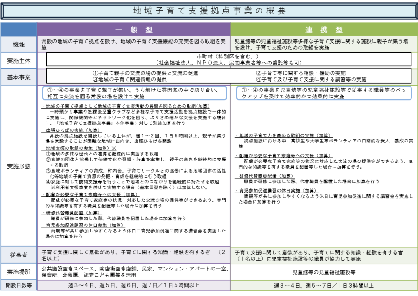Select the 一般型 column header
The image size is (418, 296).
(x=134, y=30)
